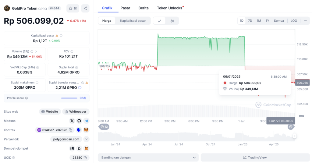Click the GoldPro Token logo icon

coord(7,8)
